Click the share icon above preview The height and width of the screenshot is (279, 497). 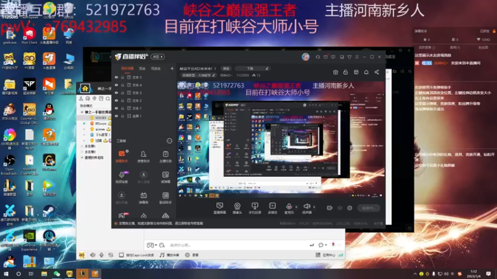click(376, 72)
